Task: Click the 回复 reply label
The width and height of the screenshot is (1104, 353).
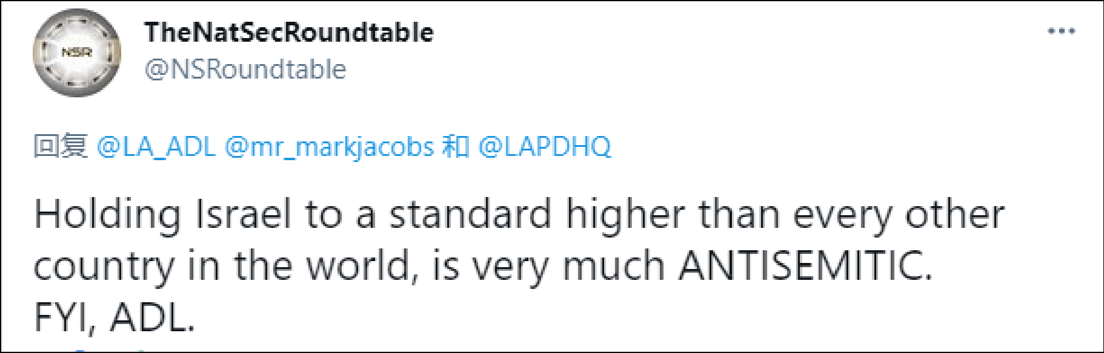Action: point(60,147)
